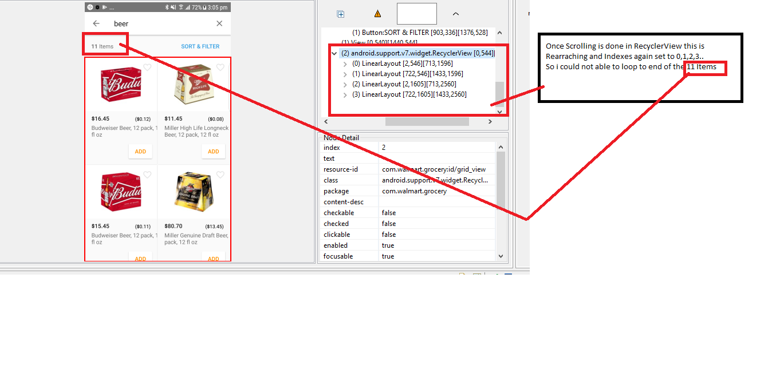Click the content-desc property row
Image resolution: width=772 pixels, height=381 pixels.
tap(408, 202)
